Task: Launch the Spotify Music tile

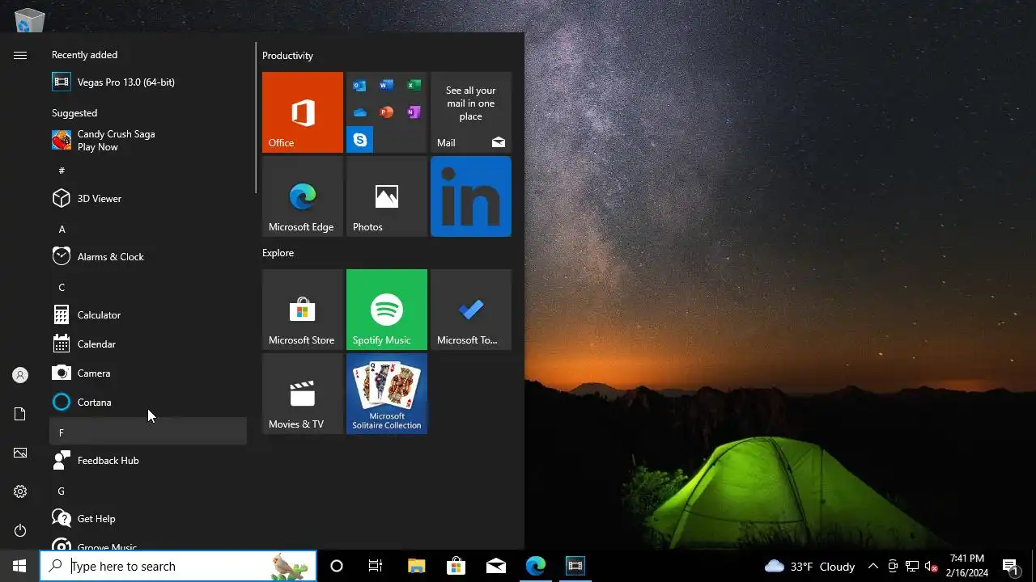Action: point(387,310)
